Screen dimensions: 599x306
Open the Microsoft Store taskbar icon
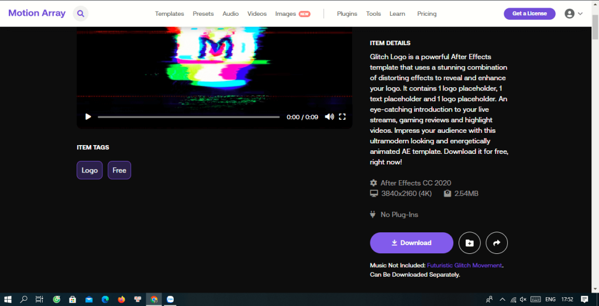pos(72,300)
